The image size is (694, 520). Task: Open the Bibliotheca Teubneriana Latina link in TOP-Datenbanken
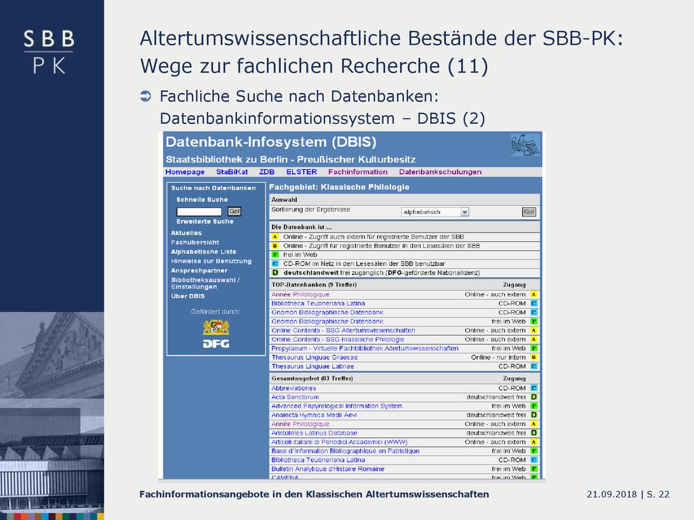click(x=318, y=303)
